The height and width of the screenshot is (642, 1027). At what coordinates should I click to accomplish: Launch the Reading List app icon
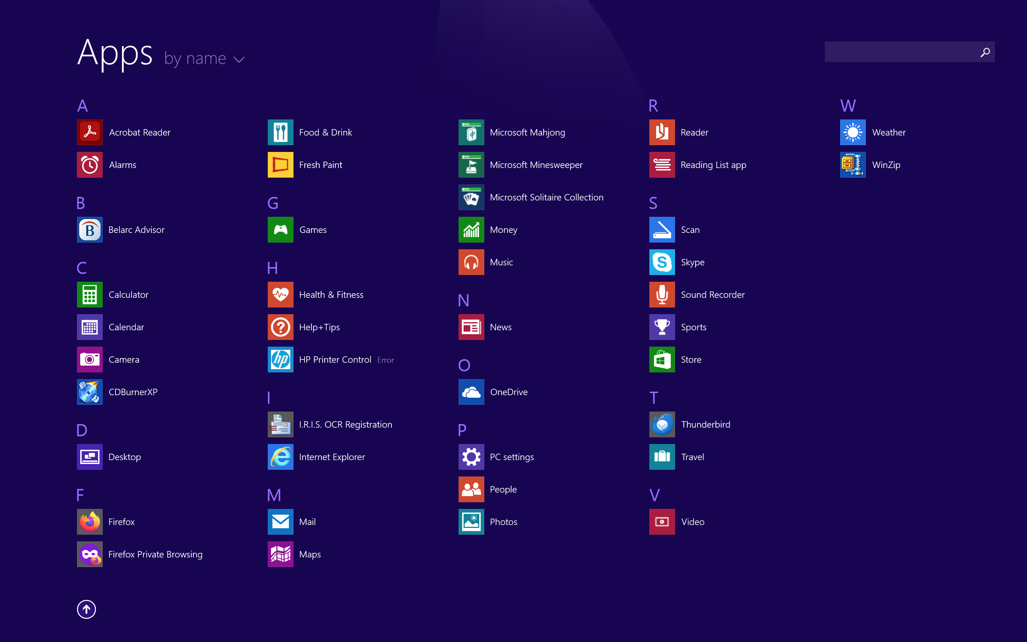pyautogui.click(x=662, y=165)
